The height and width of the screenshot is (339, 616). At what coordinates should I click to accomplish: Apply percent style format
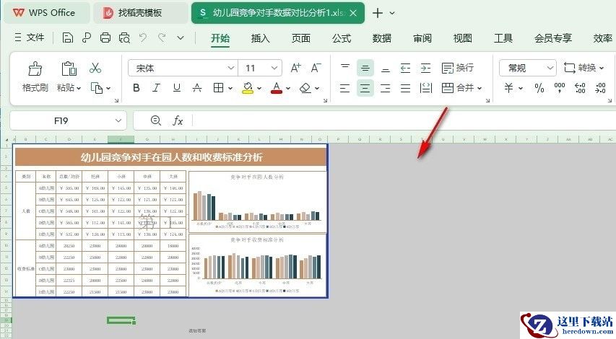pos(539,88)
